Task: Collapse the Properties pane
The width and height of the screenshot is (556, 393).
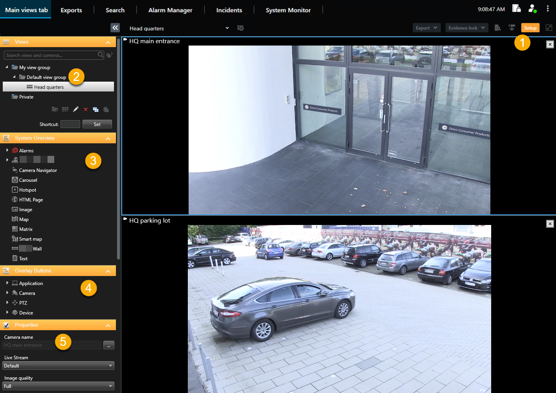Action: point(108,325)
